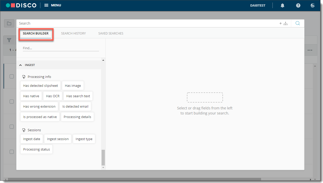Select the Has OCR field
Viewport: 323px width, 183px height.
(53, 96)
